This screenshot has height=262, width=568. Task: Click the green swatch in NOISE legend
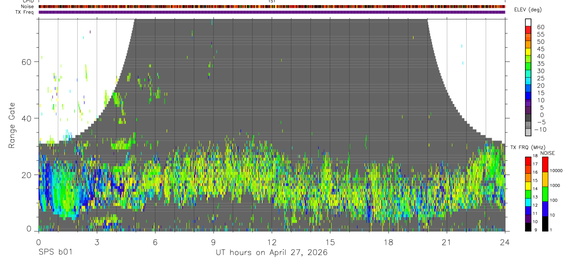[x=545, y=194]
